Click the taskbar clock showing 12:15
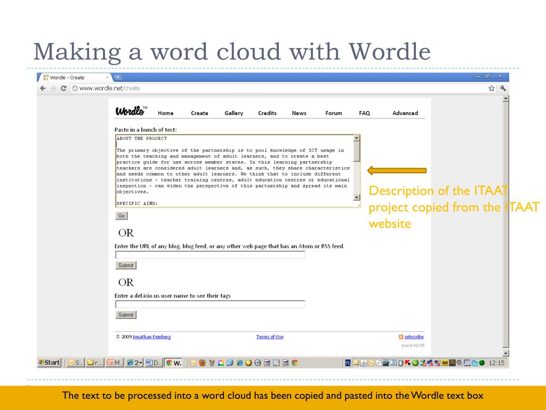 pos(496,363)
